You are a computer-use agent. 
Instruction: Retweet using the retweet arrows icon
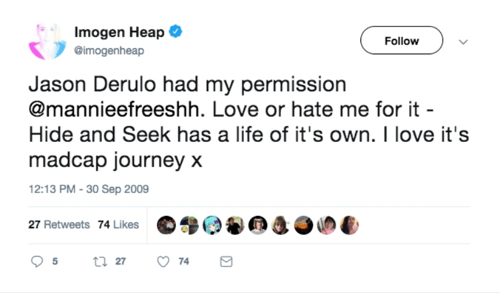tap(98, 262)
